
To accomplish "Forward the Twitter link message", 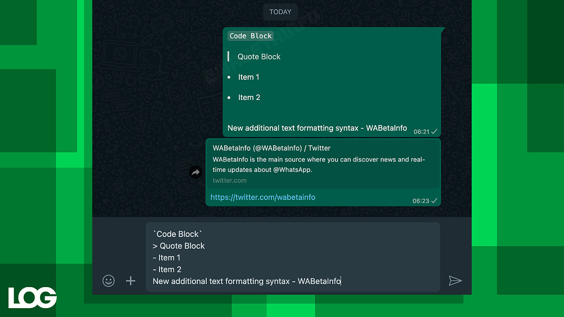I will coord(196,172).
